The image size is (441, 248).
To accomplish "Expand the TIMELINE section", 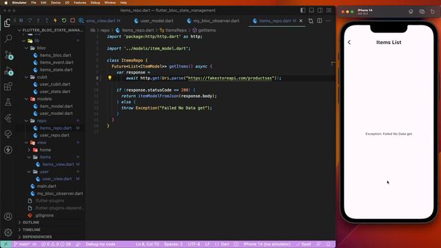I will 31,229.
